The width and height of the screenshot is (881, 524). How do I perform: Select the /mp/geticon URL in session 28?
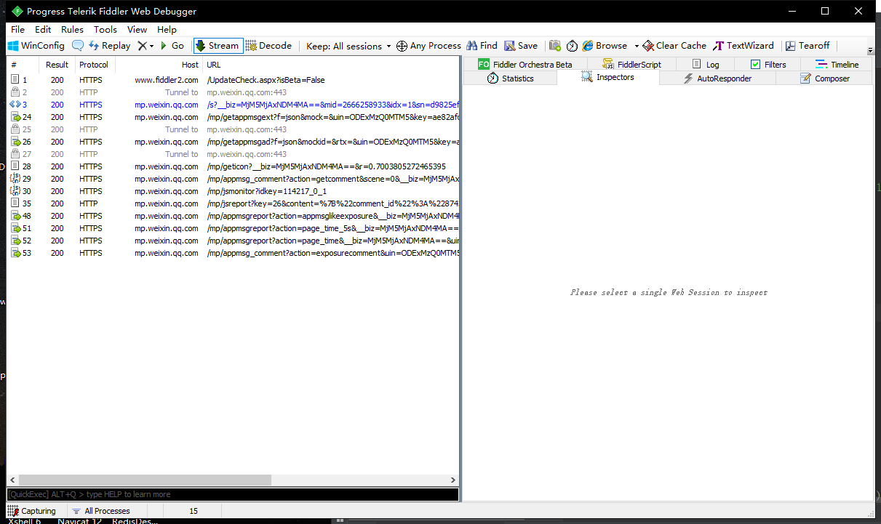click(x=326, y=166)
